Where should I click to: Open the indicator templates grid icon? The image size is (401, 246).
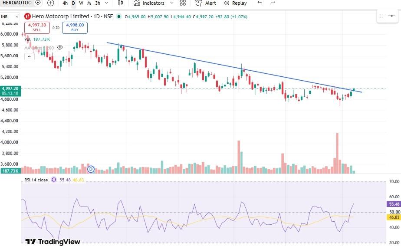point(183,3)
